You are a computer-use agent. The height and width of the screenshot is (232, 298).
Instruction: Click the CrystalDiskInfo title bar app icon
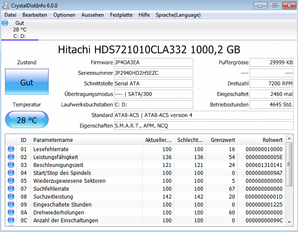click(x=6, y=5)
